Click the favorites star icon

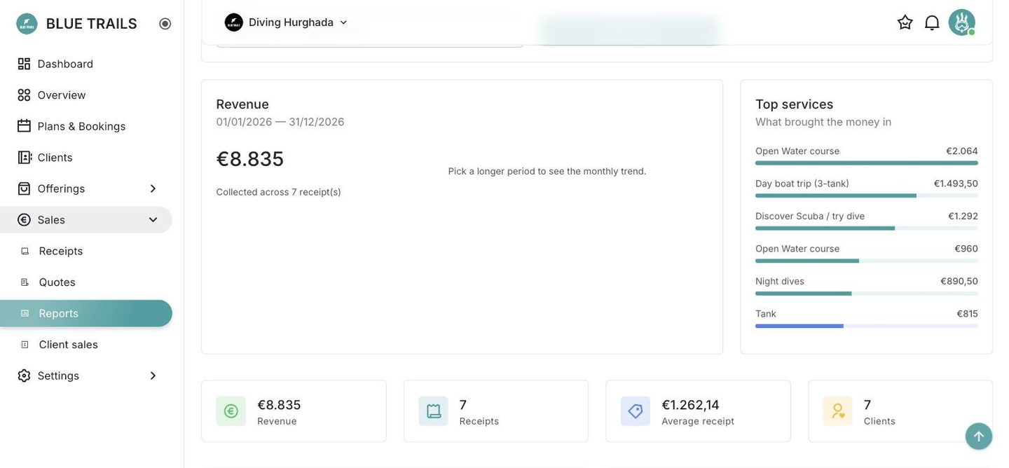point(905,22)
